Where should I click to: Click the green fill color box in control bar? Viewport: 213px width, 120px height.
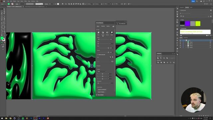point(9,4)
